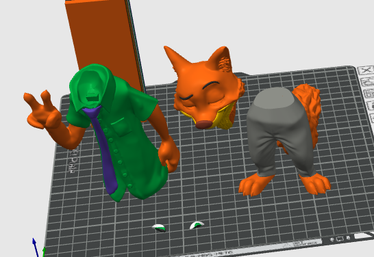This screenshot has height=257, width=374.
Task: Toggle the plate lock icon
Action: point(371,105)
